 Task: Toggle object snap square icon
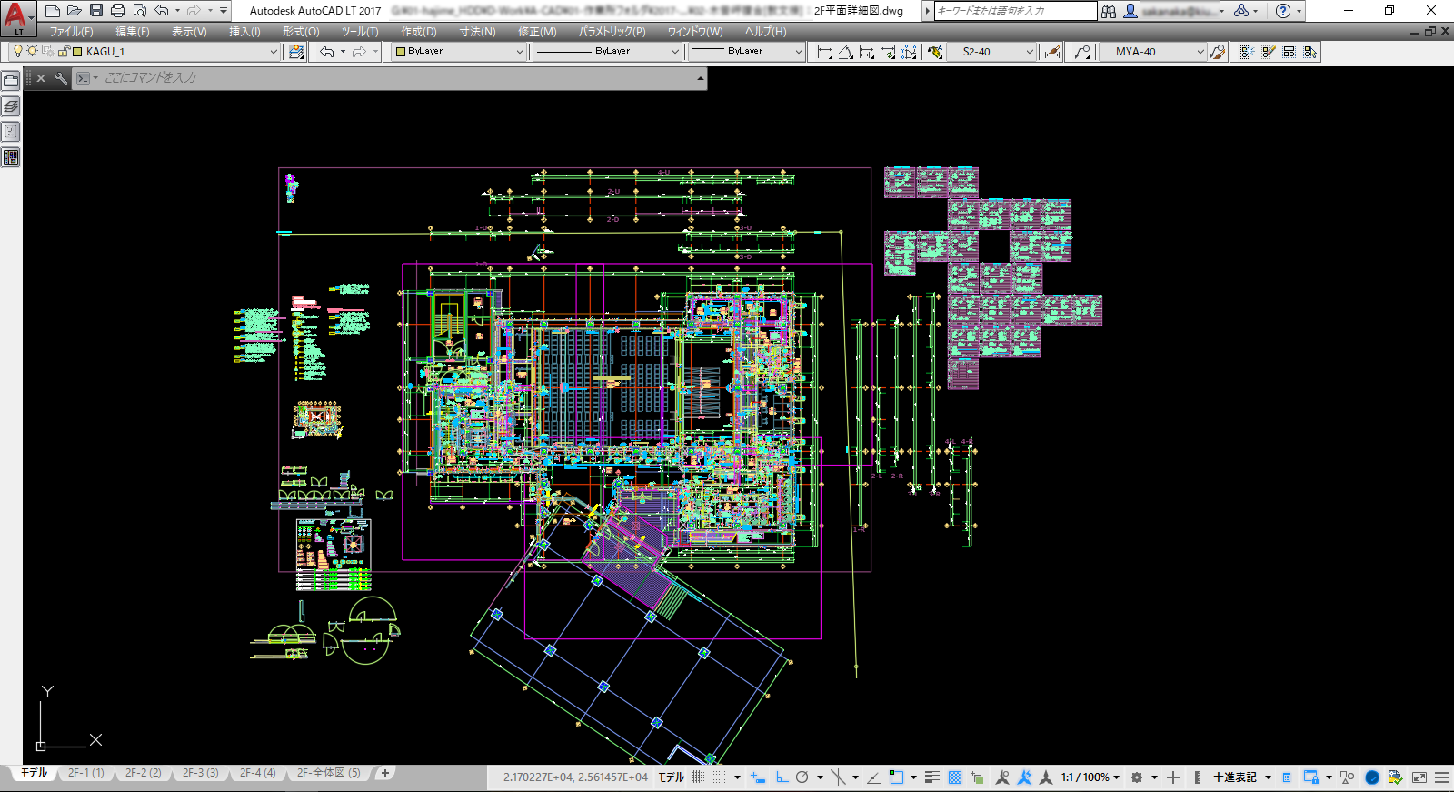point(896,777)
